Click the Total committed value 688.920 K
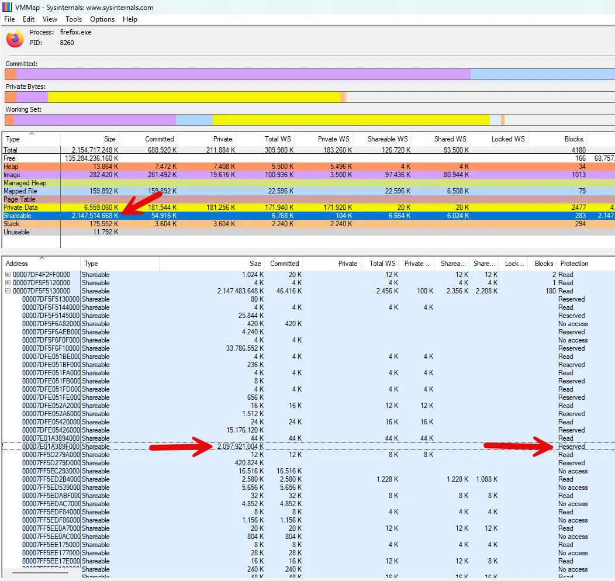This screenshot has width=615, height=581. (162, 150)
